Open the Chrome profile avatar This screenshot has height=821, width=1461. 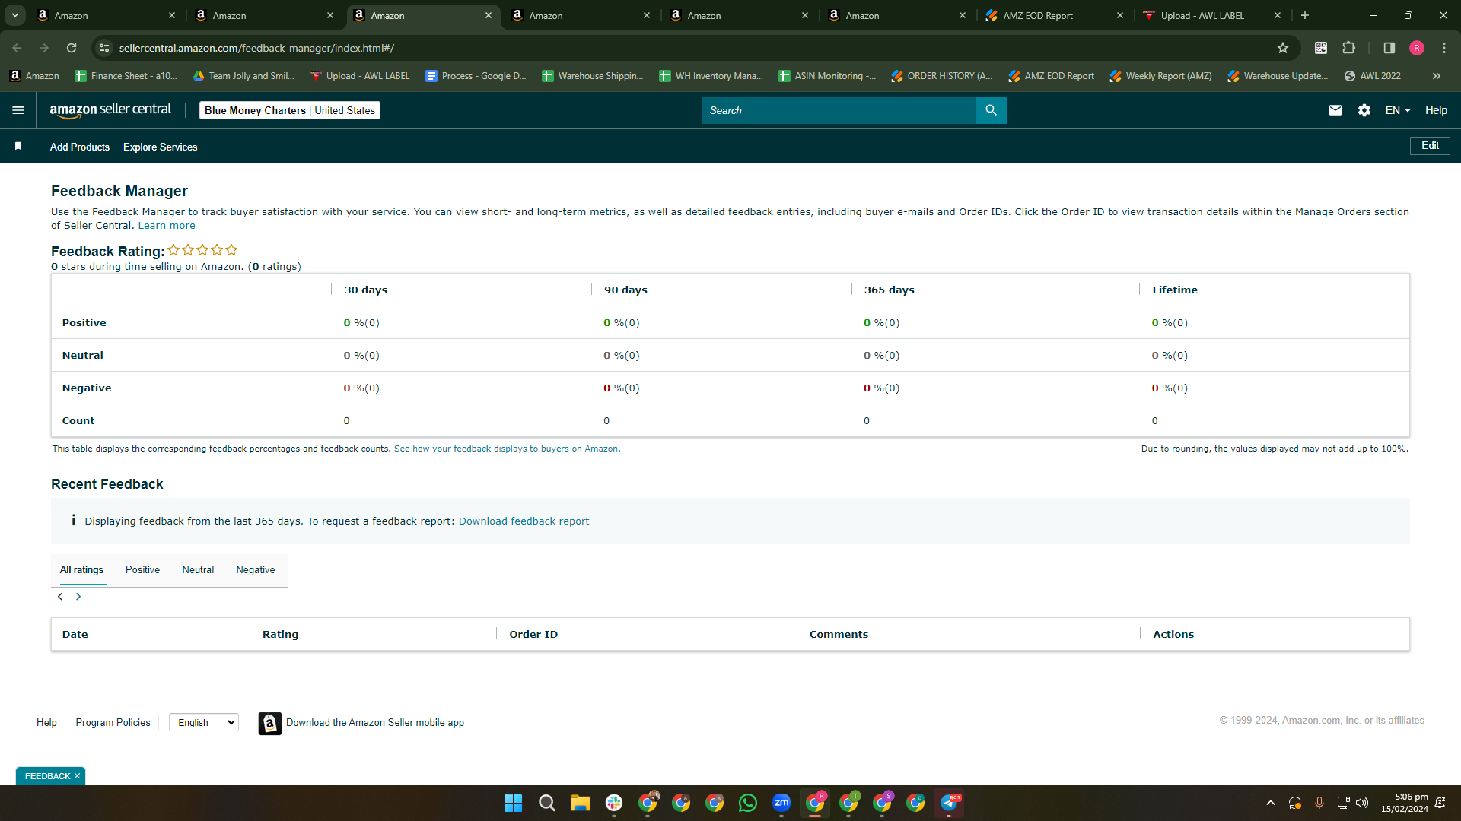pyautogui.click(x=1417, y=48)
